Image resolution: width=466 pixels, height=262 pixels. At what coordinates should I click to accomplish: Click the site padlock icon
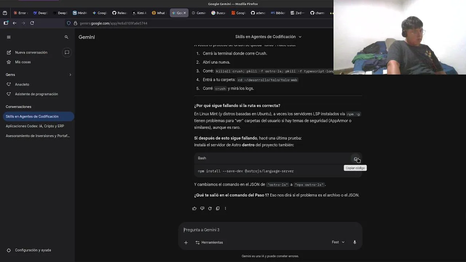[76, 23]
